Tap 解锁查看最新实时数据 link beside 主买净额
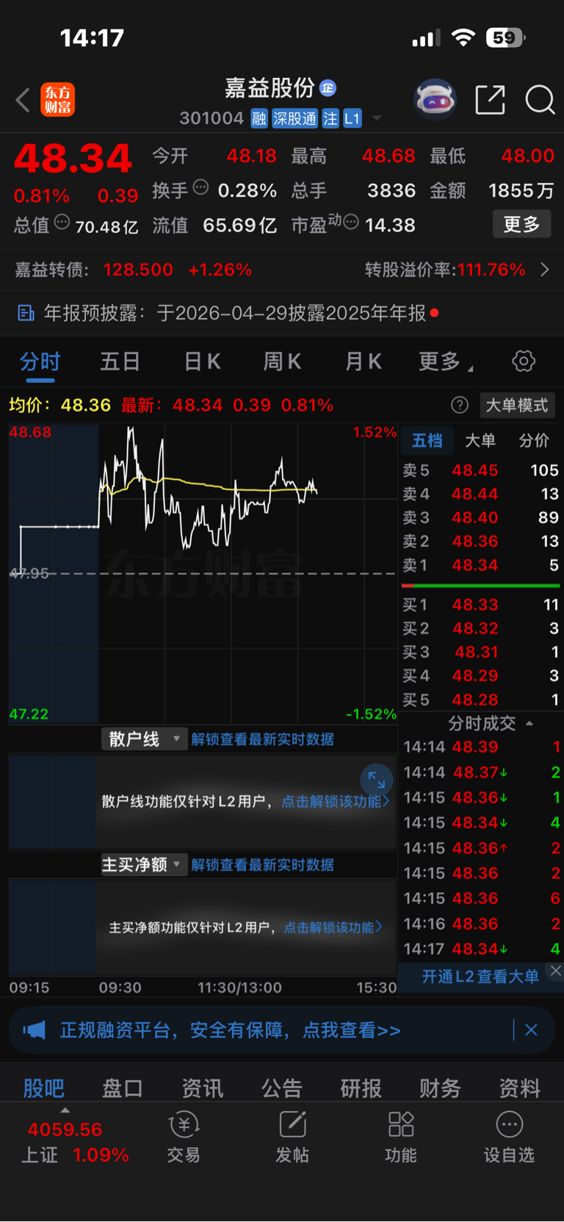 [262, 865]
